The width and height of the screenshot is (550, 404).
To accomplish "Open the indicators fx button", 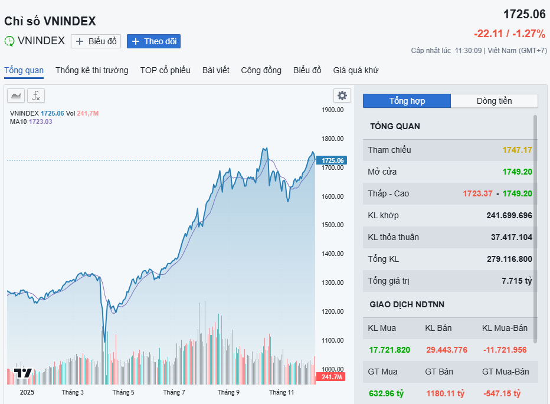I will (36, 96).
